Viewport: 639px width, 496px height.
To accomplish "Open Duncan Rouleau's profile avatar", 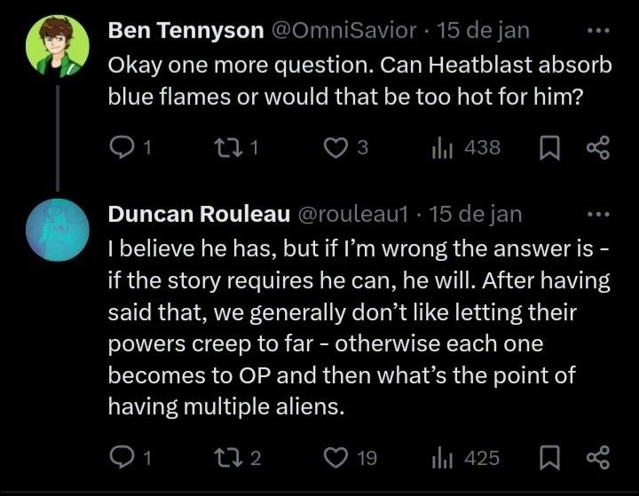I will (59, 231).
